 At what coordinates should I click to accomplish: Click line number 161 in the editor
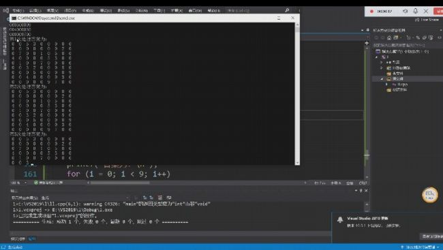30,174
